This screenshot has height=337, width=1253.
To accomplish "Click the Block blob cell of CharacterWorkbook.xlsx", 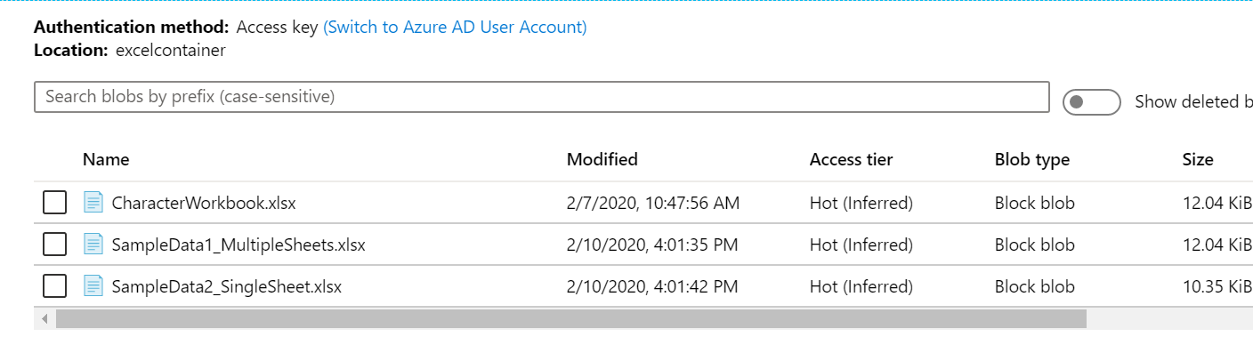I will pos(1035,203).
